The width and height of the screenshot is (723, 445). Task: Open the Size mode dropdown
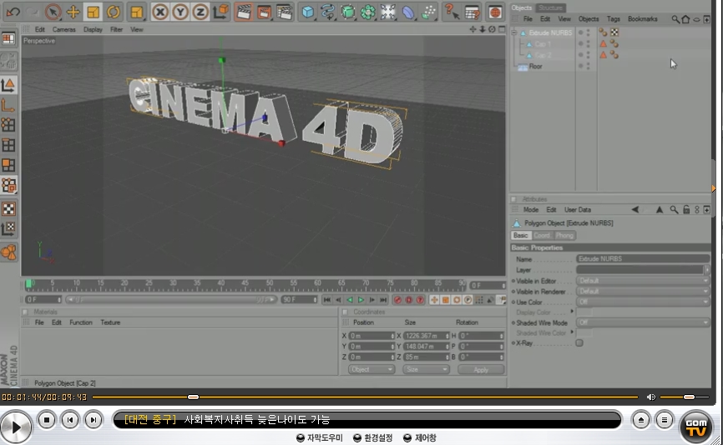point(426,369)
